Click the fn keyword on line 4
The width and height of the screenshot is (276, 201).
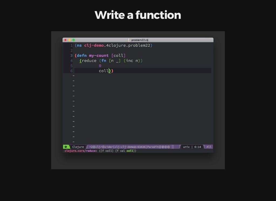pyautogui.click(x=104, y=61)
